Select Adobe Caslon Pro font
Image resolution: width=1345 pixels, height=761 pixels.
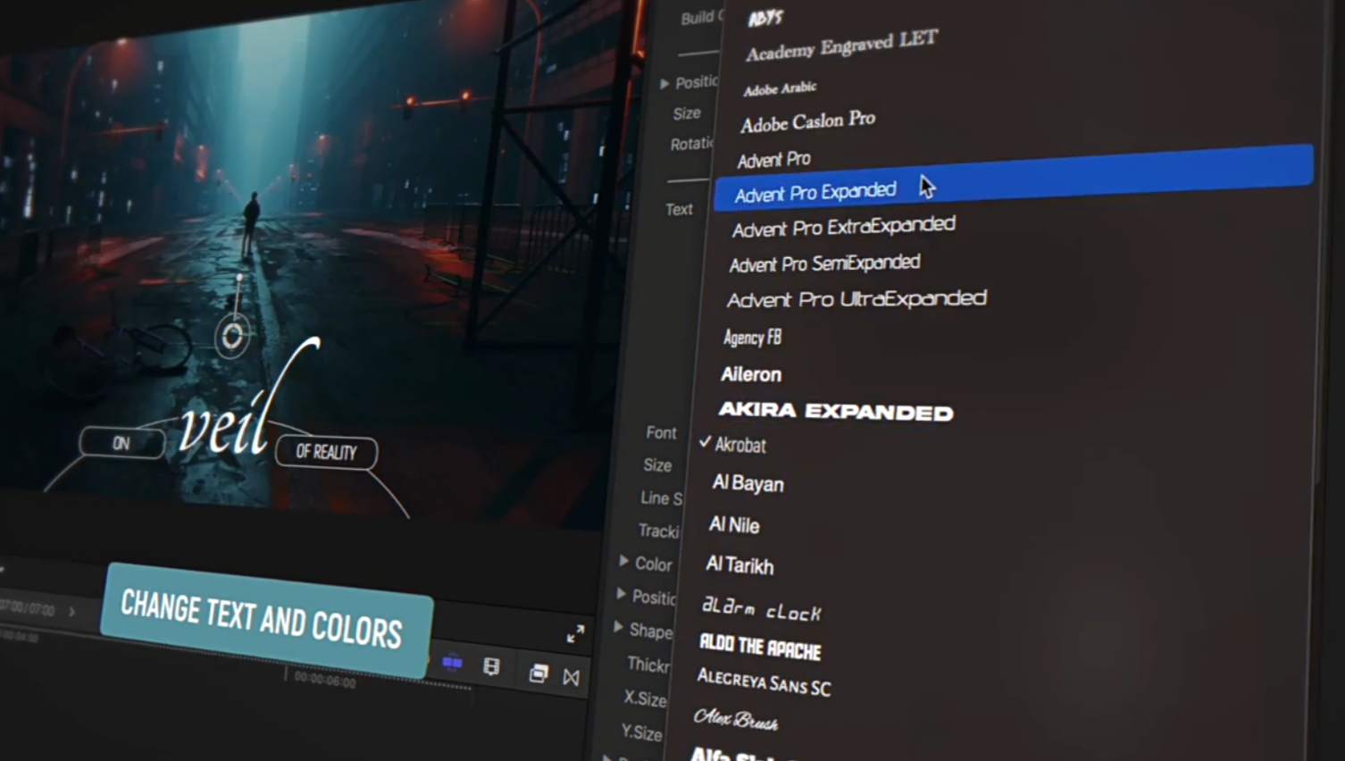click(x=807, y=121)
